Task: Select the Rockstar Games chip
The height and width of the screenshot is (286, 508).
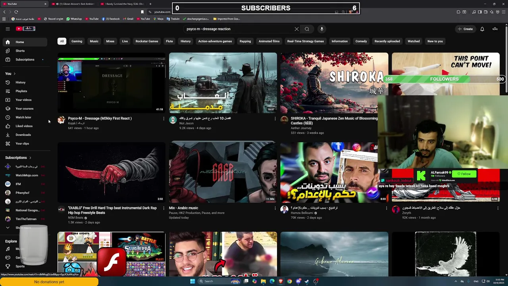Action: click(147, 41)
